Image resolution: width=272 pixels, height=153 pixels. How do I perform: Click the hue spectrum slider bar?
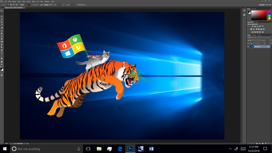[269, 15]
